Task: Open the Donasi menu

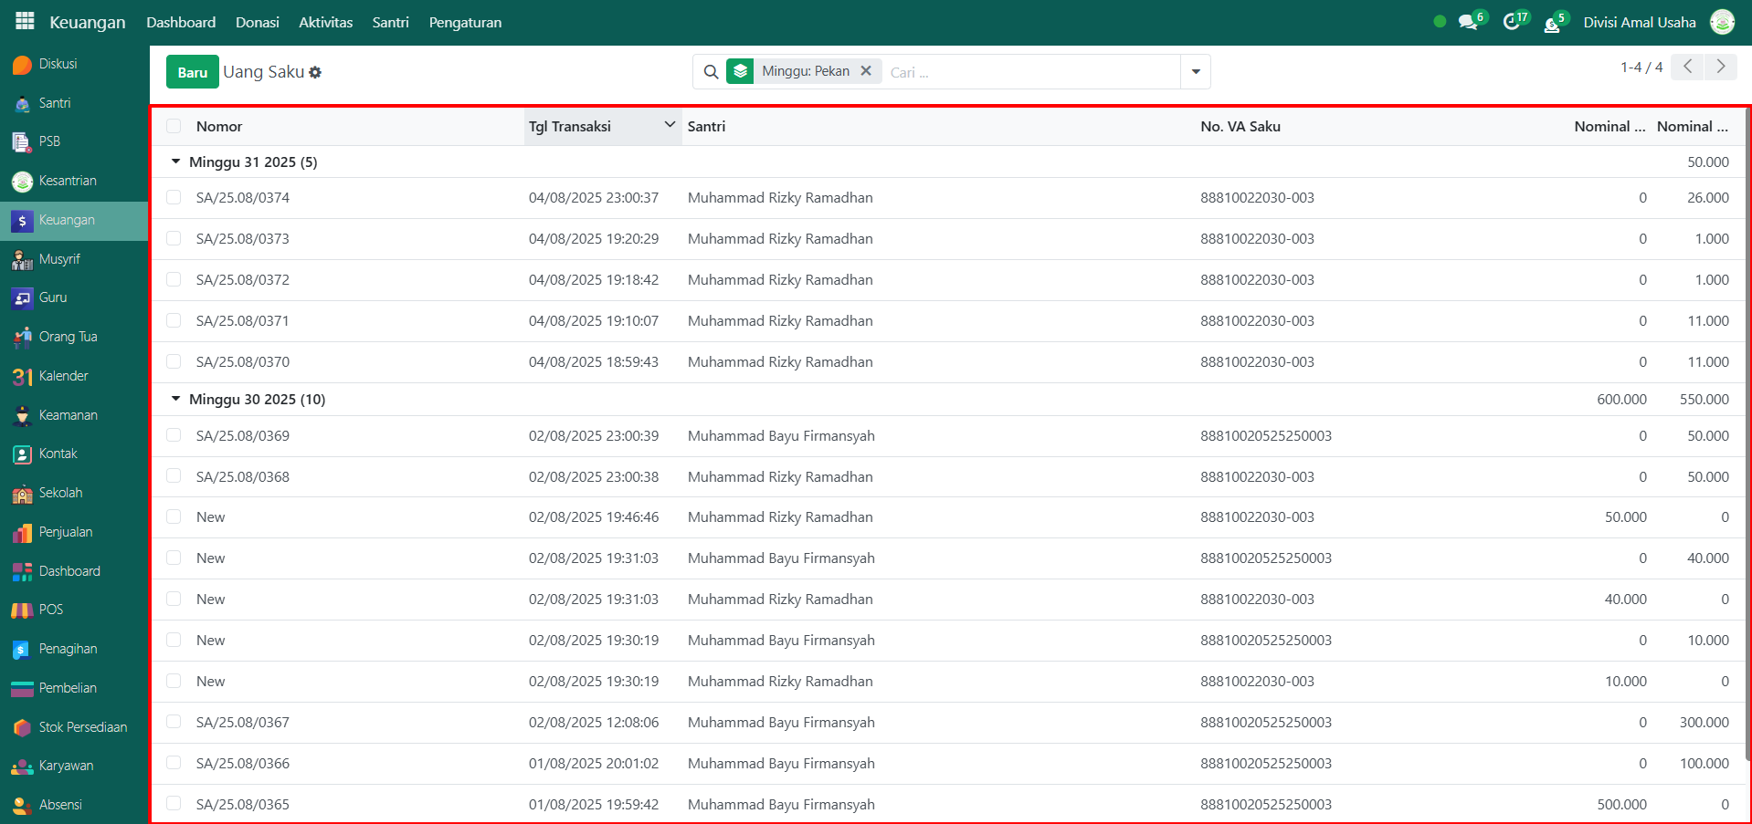Action: point(257,23)
